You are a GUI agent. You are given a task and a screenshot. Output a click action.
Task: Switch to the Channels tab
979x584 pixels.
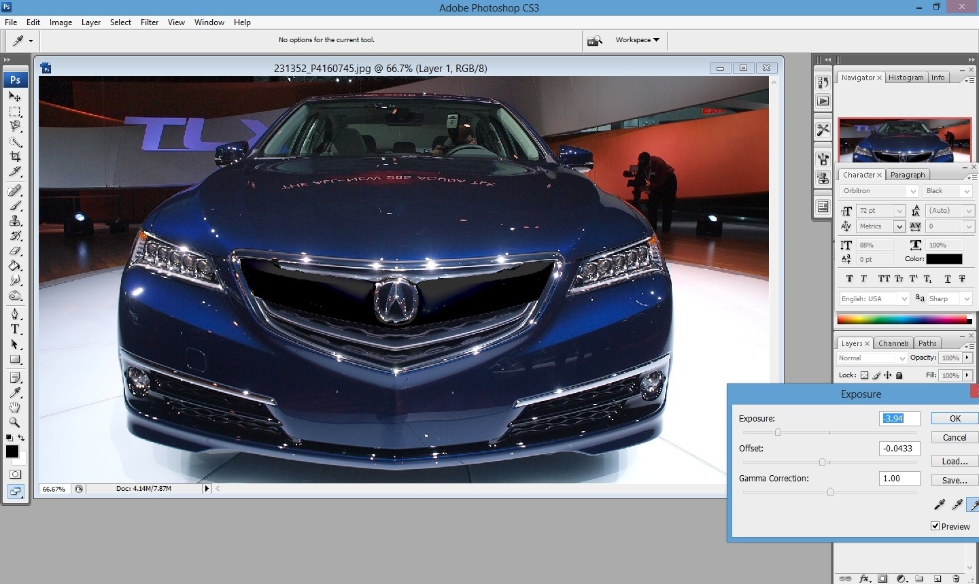click(893, 343)
